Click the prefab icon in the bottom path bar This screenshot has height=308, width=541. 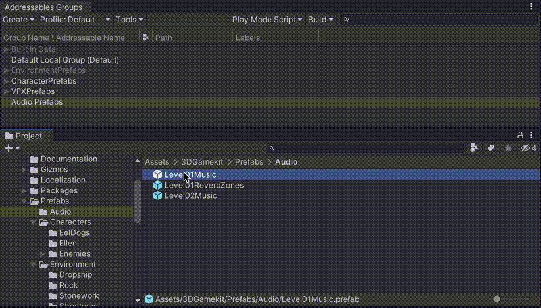[149, 299]
